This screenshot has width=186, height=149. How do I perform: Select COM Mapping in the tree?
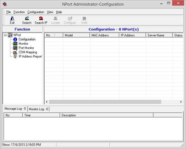[x=28, y=52]
